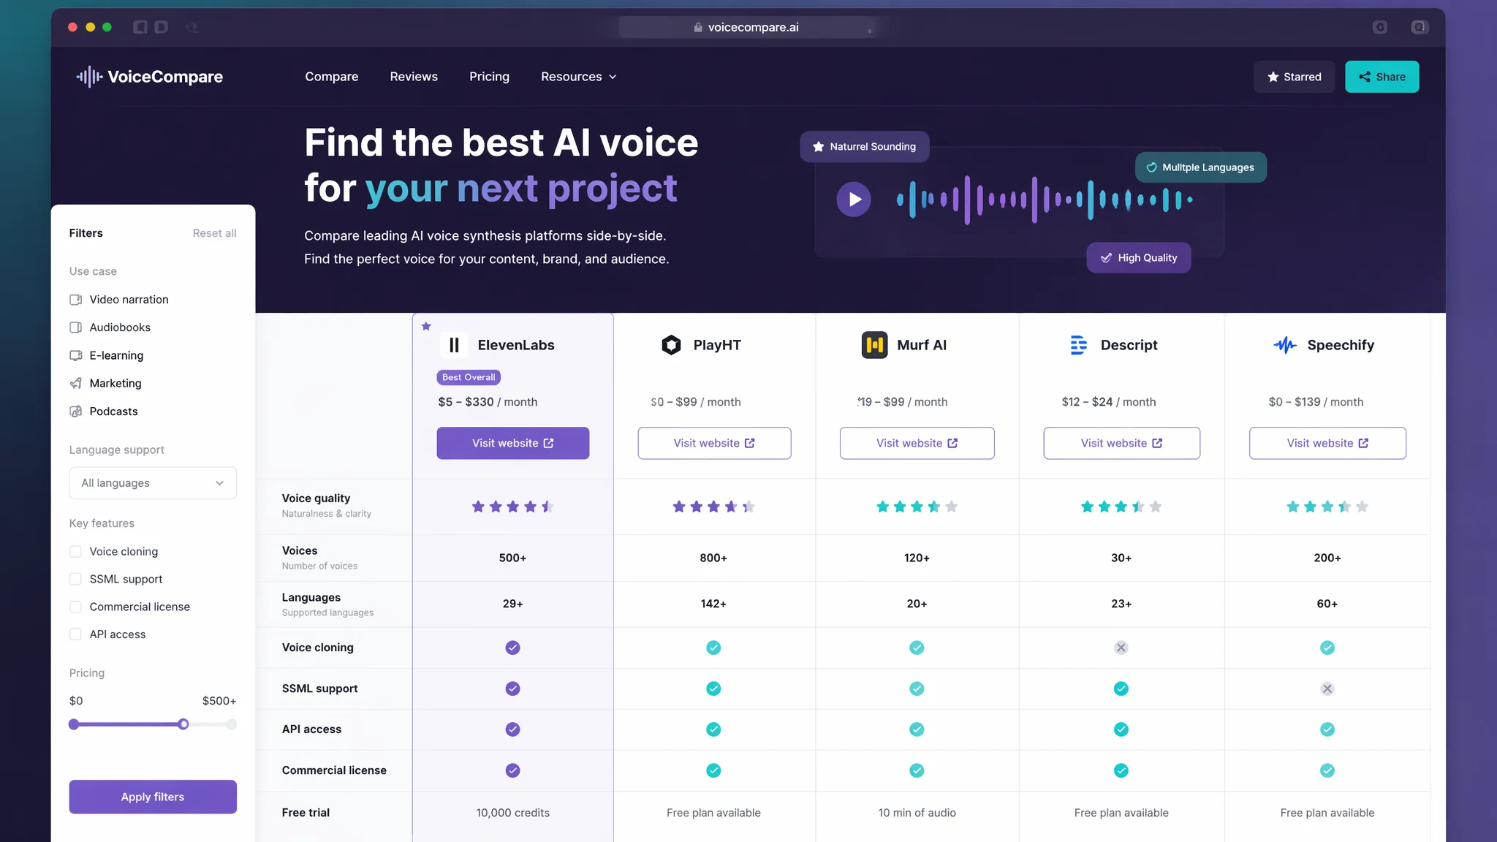The width and height of the screenshot is (1497, 842).
Task: Click the Descript logo icon
Action: (1078, 345)
